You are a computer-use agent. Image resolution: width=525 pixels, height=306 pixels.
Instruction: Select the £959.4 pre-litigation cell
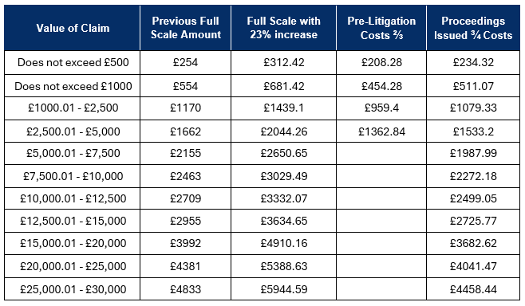pyautogui.click(x=381, y=108)
